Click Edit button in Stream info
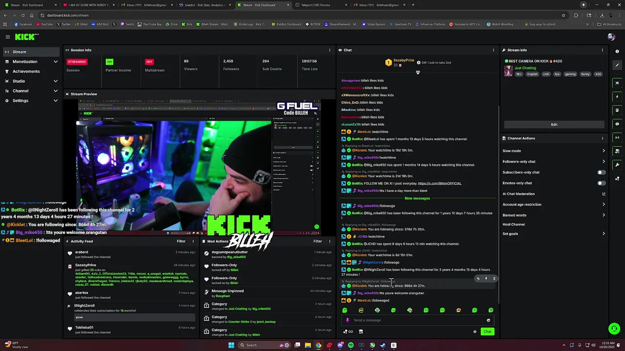Image resolution: width=625 pixels, height=351 pixels. [x=554, y=124]
